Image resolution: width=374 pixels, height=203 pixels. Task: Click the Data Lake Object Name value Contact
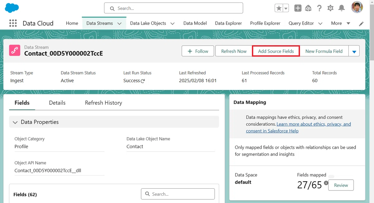click(135, 146)
